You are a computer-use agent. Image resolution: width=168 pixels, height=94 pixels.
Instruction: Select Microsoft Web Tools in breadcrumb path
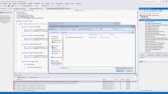(x=64, y=29)
